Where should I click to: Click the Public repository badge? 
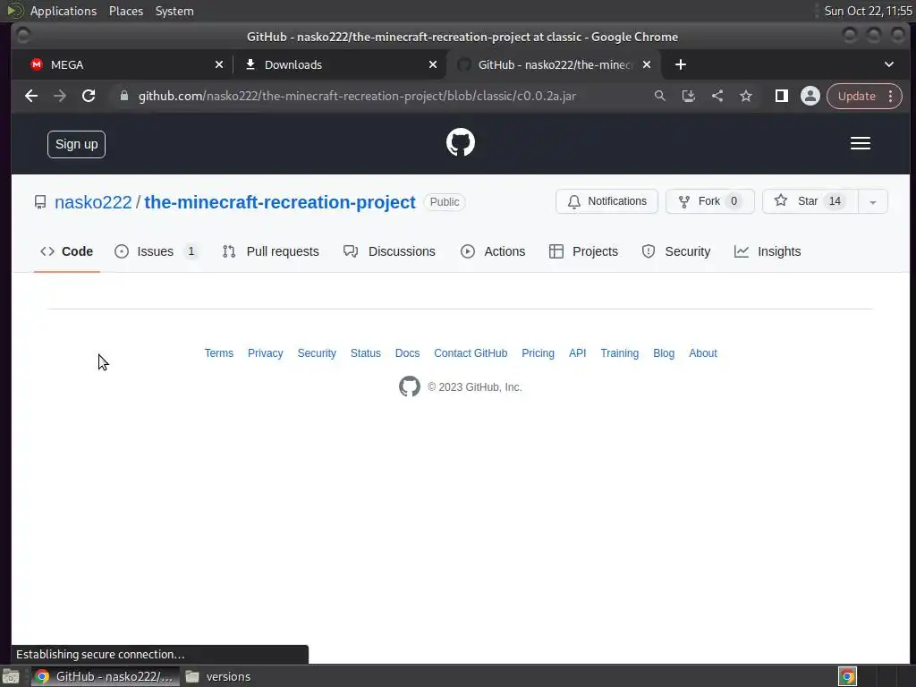pos(444,202)
